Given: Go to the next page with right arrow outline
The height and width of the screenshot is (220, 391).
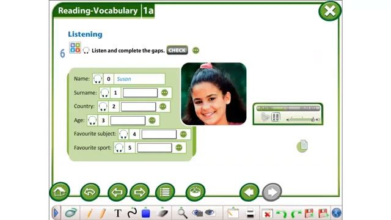Looking at the screenshot, I should (x=140, y=192).
